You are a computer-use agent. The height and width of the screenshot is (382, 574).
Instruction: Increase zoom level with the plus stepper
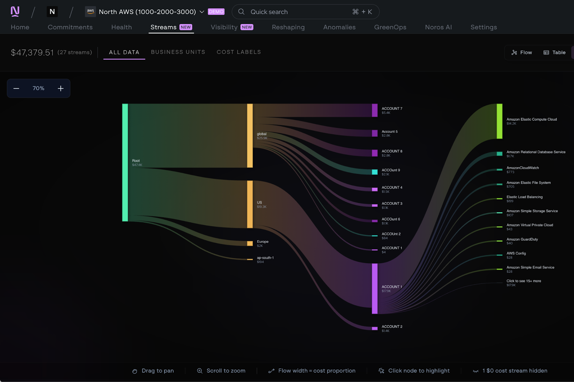click(x=61, y=88)
